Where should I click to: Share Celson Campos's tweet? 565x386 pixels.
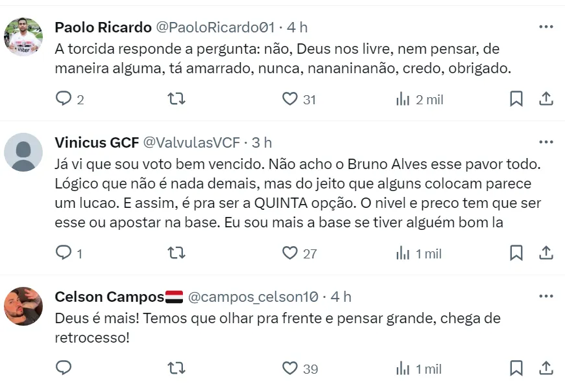[546, 369]
